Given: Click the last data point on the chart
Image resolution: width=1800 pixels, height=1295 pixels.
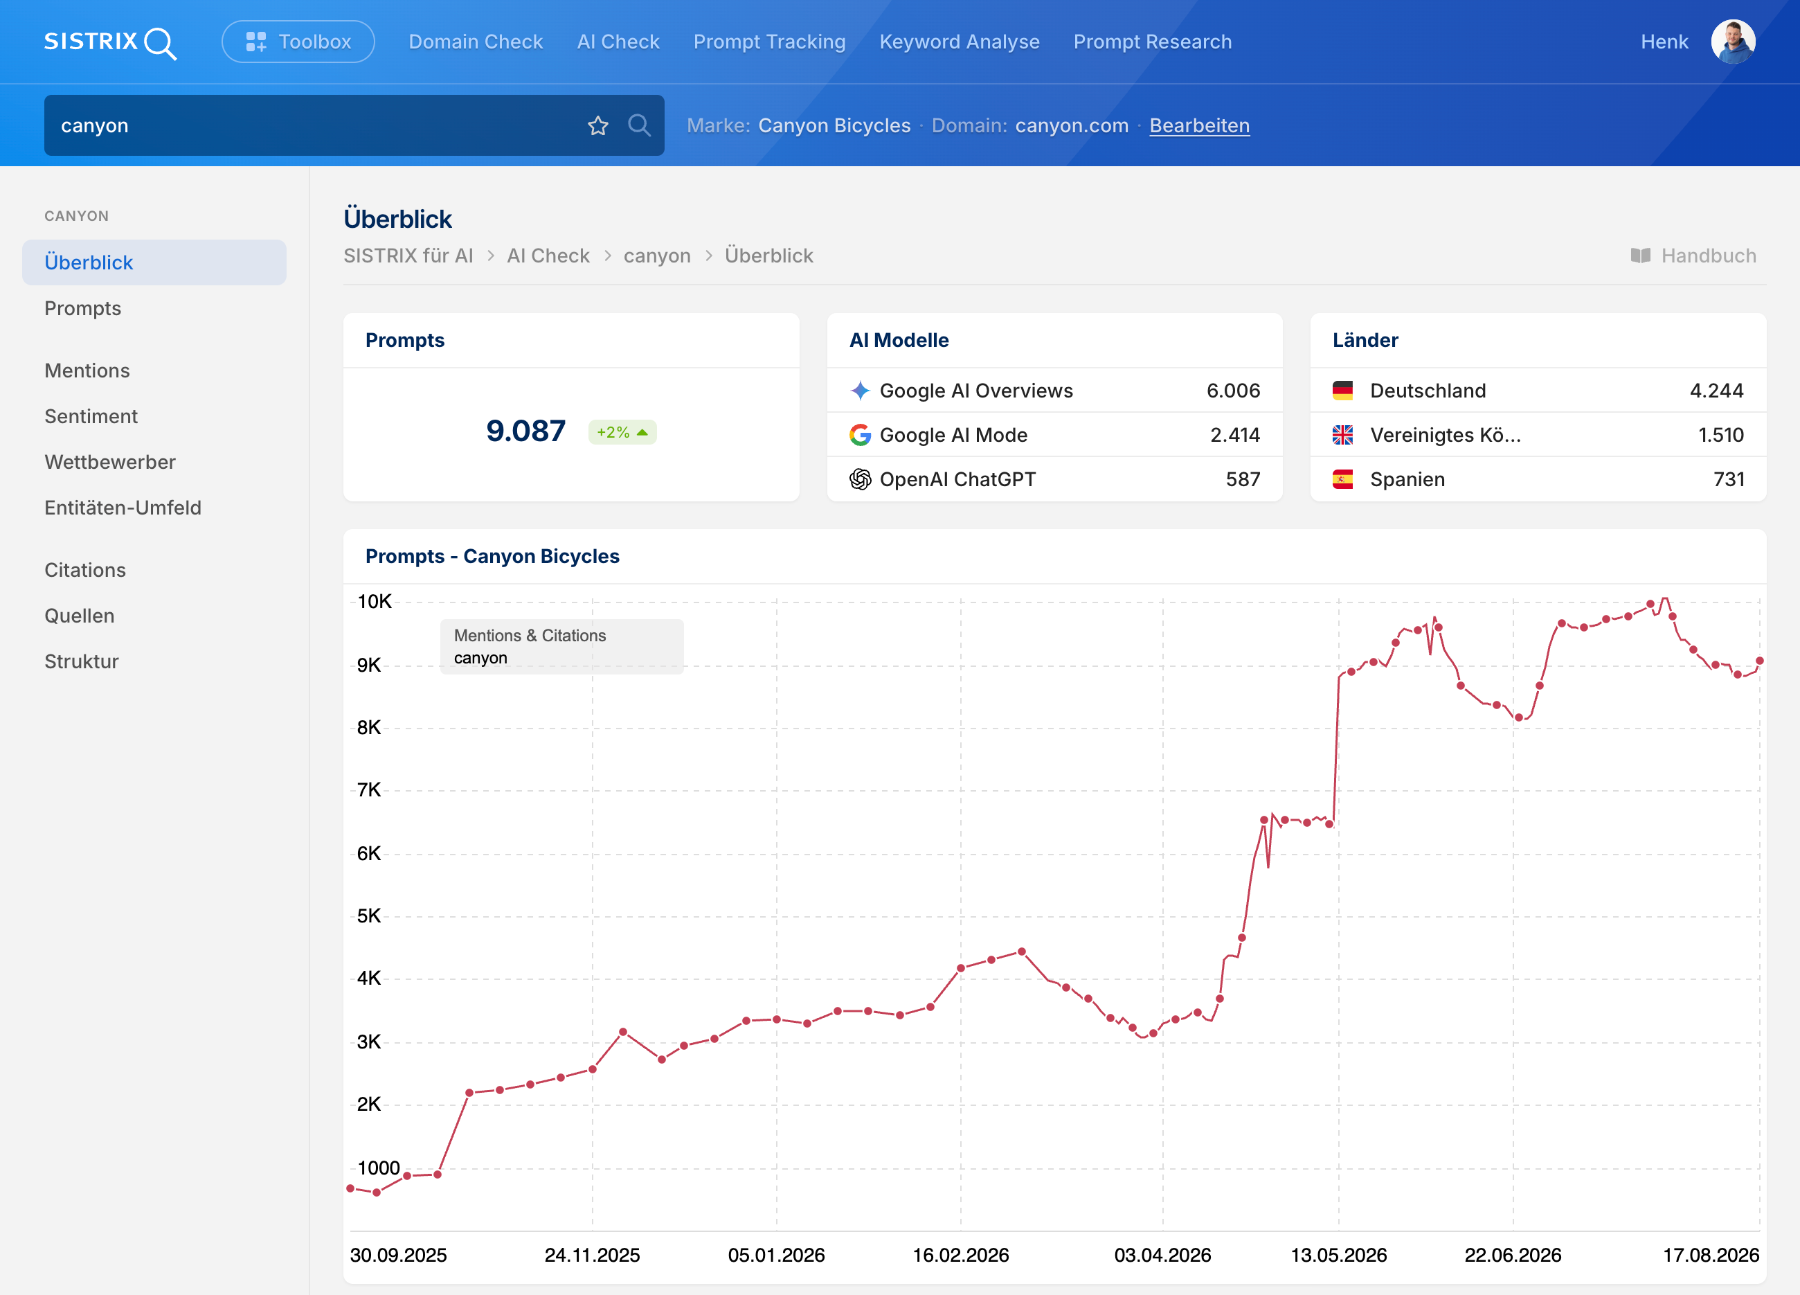Looking at the screenshot, I should (1760, 661).
